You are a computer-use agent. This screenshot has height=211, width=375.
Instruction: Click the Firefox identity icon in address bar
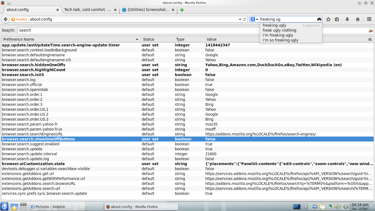(x=19, y=19)
